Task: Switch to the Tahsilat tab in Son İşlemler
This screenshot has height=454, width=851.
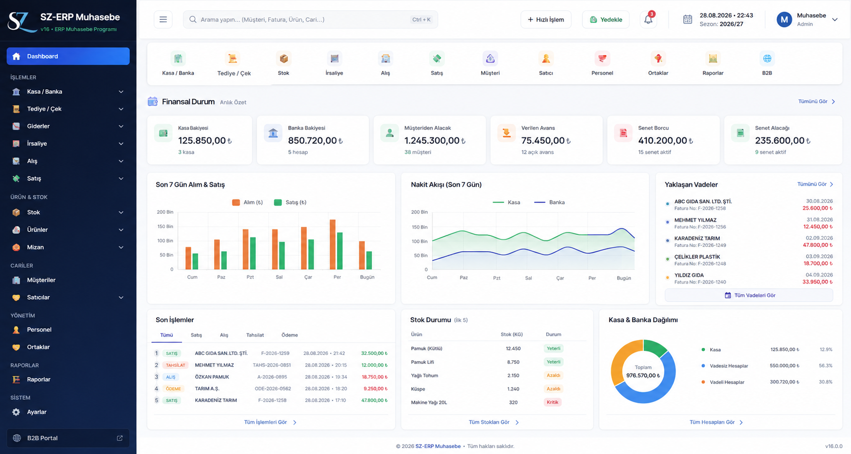Action: coord(255,335)
